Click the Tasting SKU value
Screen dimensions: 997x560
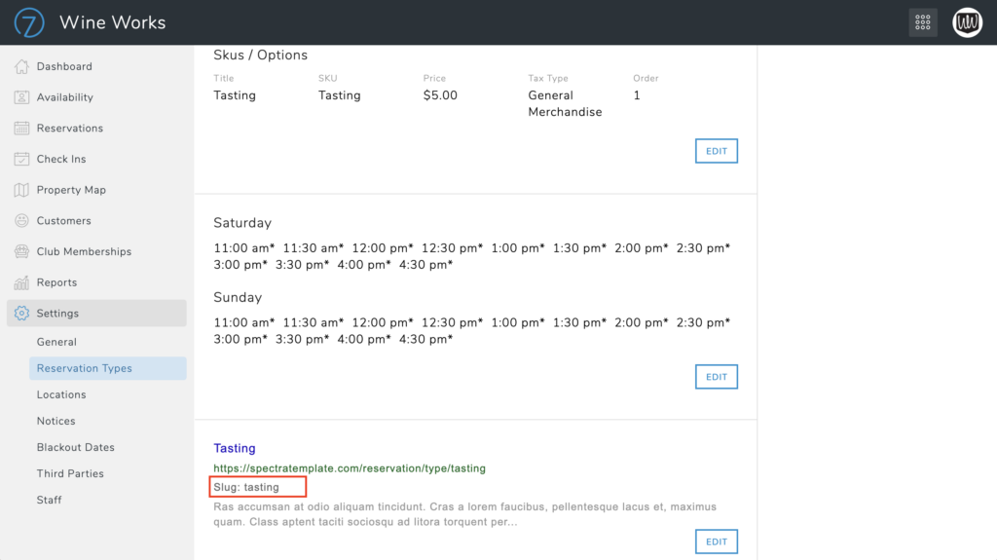tap(340, 95)
